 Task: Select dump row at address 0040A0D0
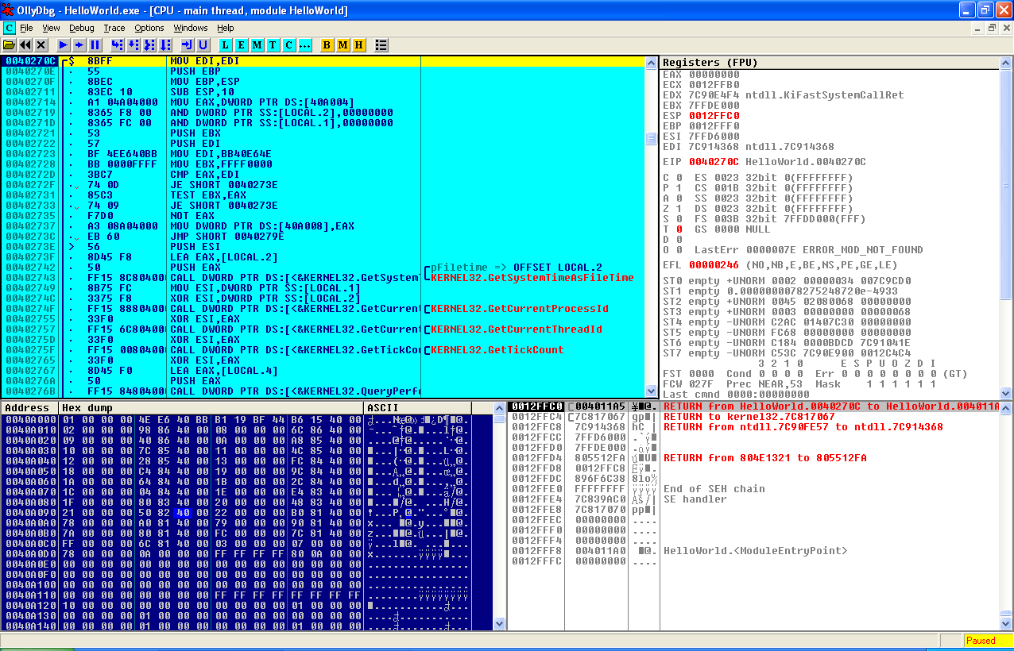237,554
